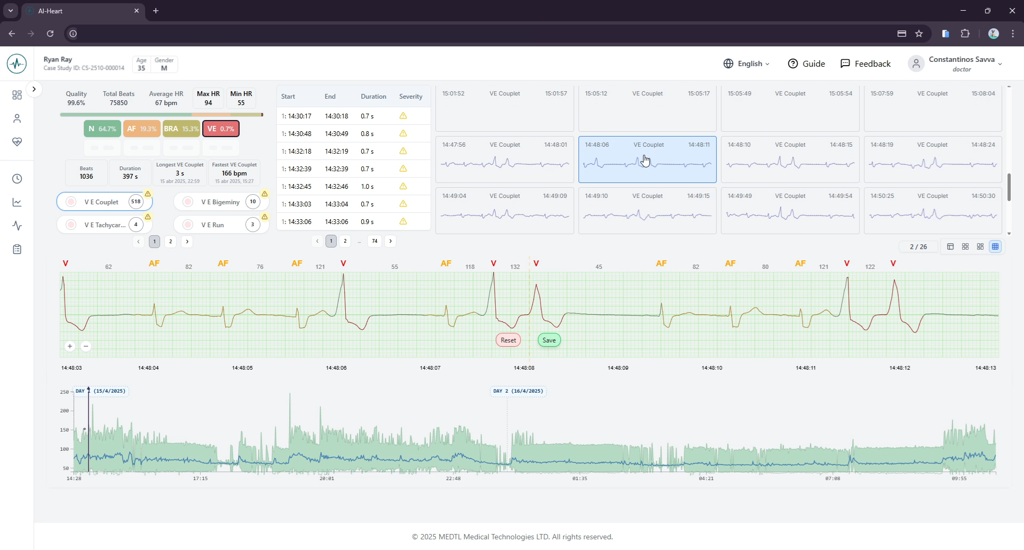The height and width of the screenshot is (550, 1024).
Task: Save the ECG strip annotation
Action: tap(549, 340)
